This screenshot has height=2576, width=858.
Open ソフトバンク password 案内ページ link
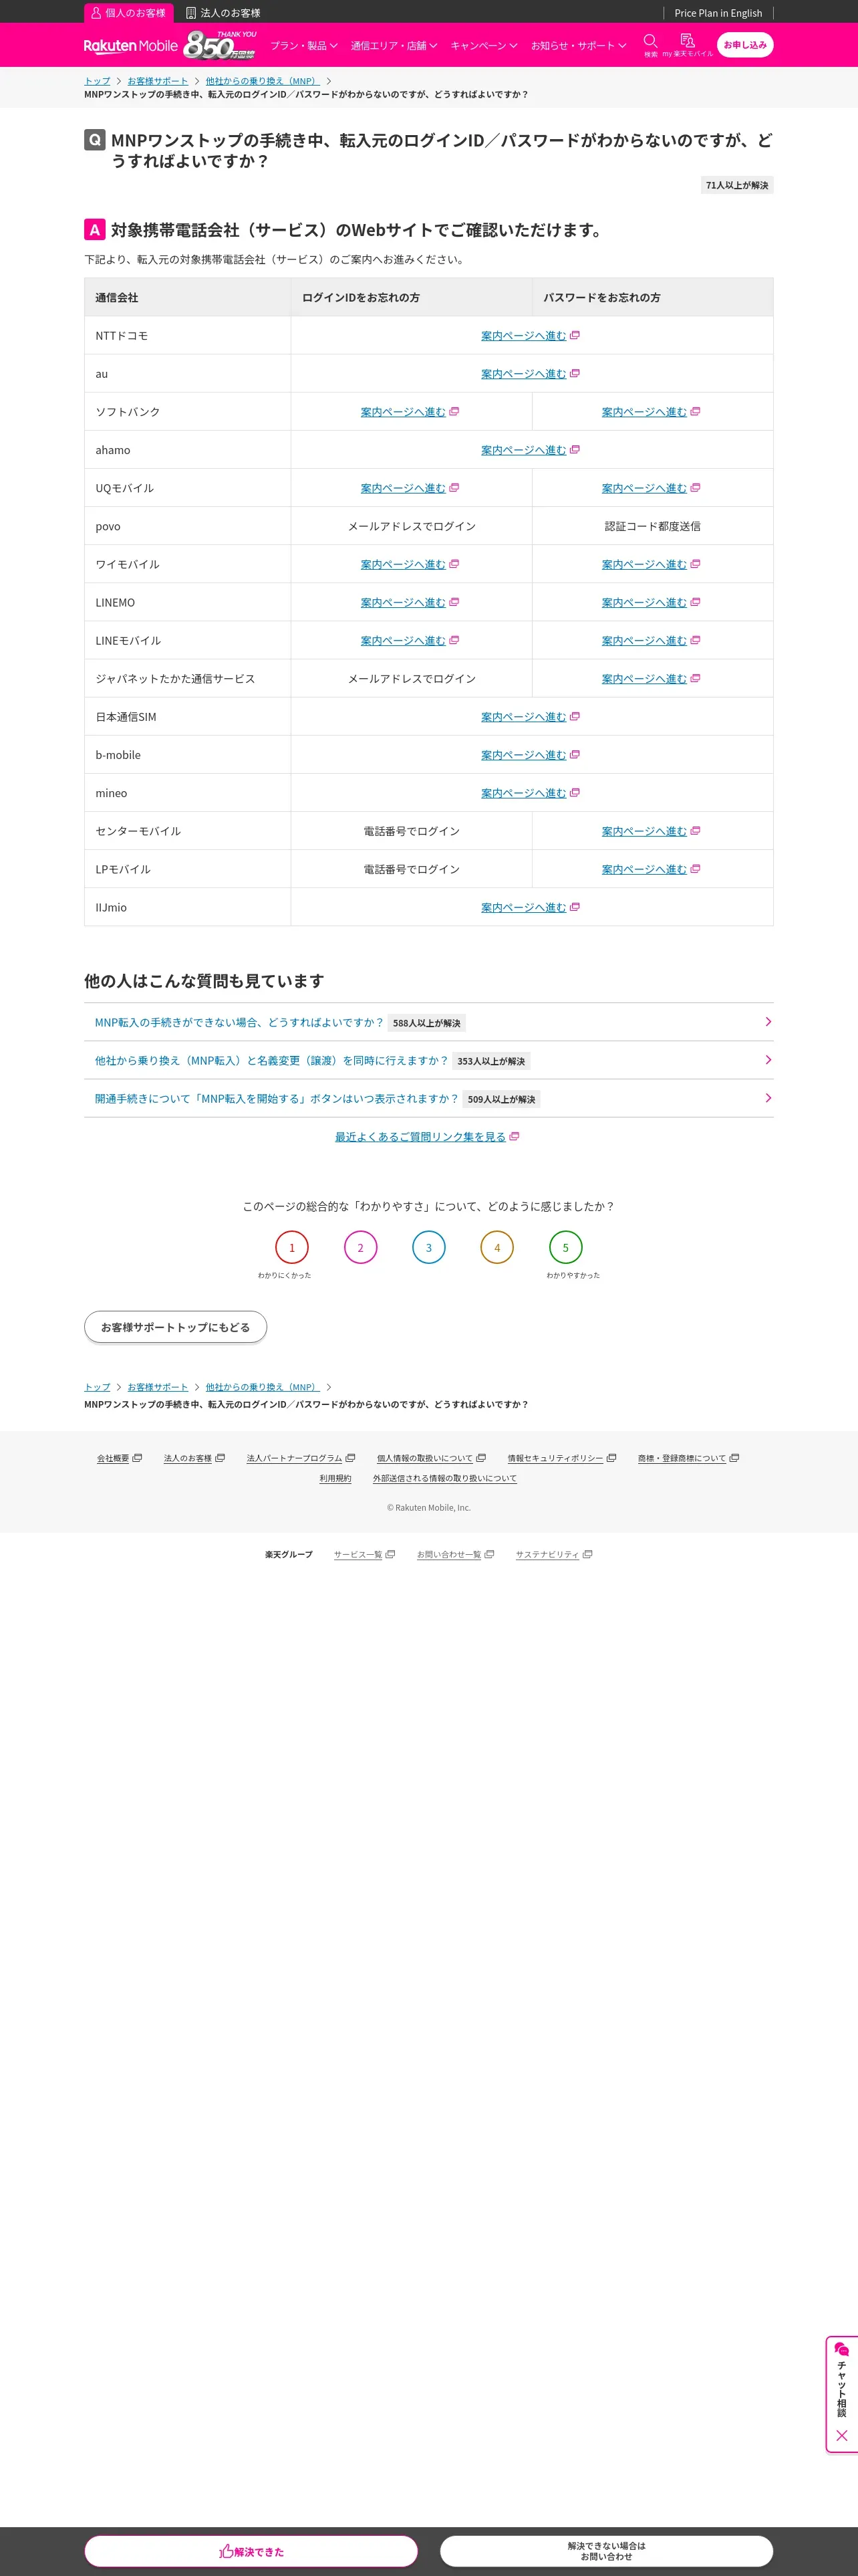(x=652, y=412)
